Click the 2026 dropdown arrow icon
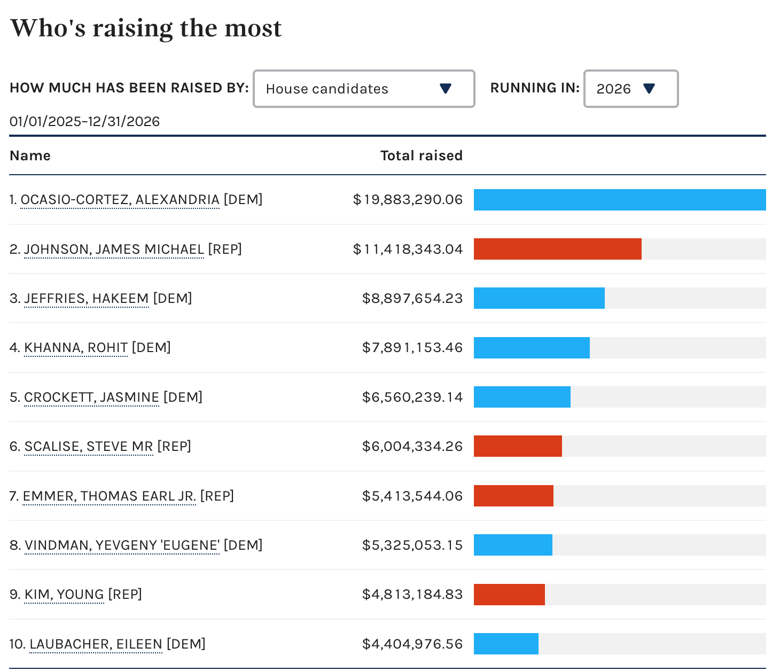Viewport: 780px width, 671px height. pos(649,89)
